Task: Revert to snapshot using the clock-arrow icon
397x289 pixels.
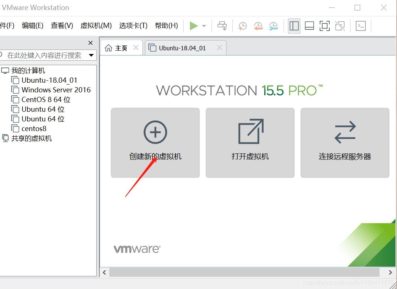Action: tap(258, 26)
